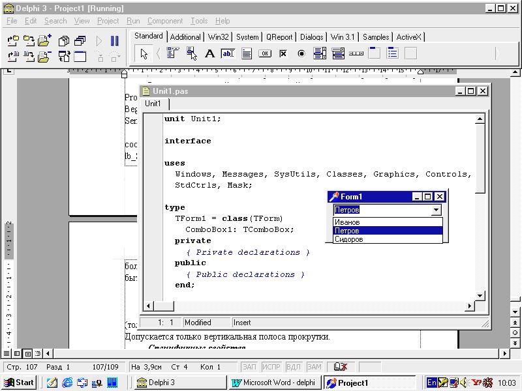This screenshot has width=522, height=391.
Task: Click Word's horizontal scroll right arrow
Action: coord(504,353)
